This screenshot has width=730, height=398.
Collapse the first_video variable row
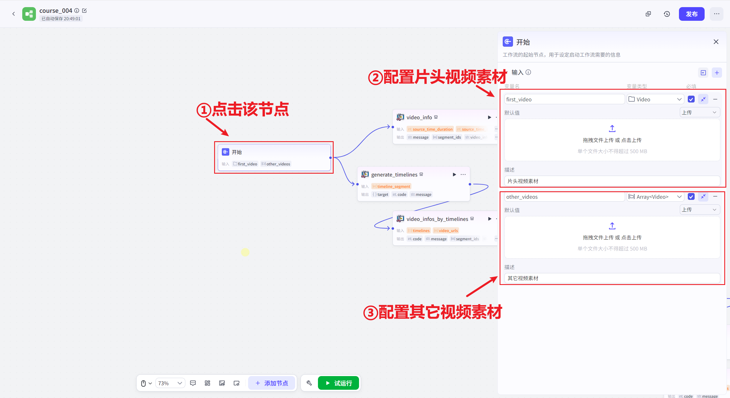pos(703,99)
